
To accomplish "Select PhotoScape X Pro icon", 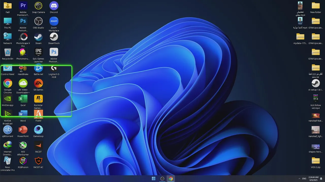I will pyautogui.click(x=23, y=37).
